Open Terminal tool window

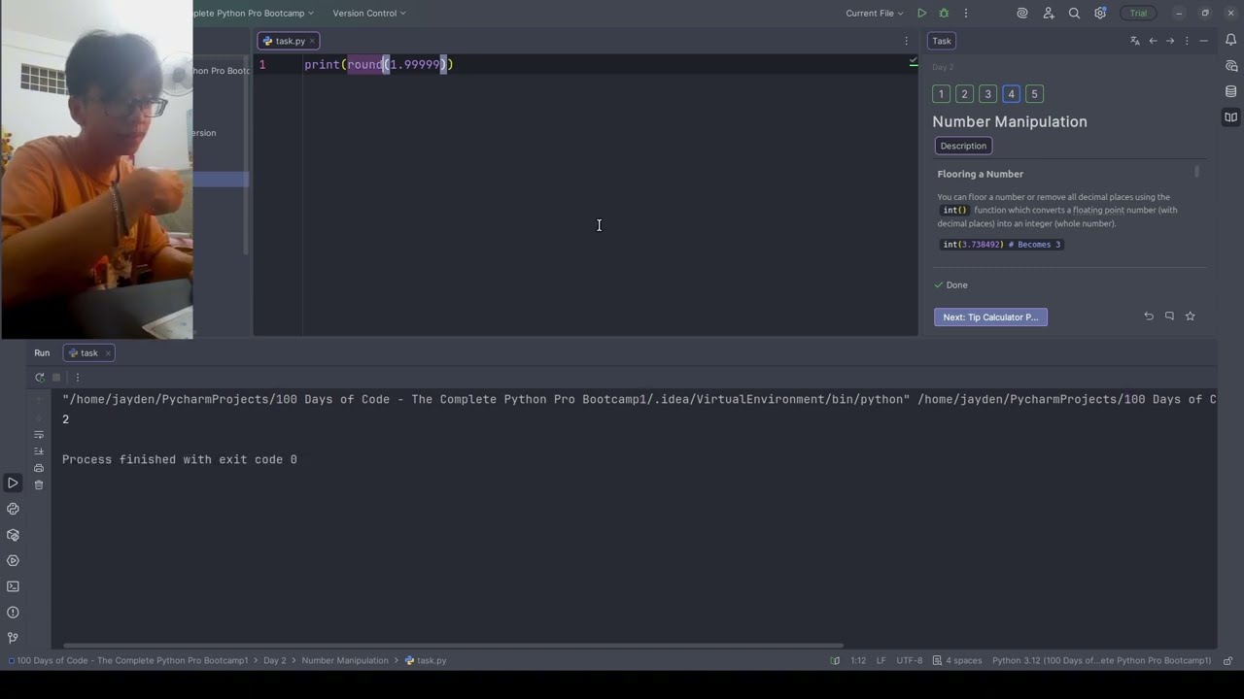(13, 586)
